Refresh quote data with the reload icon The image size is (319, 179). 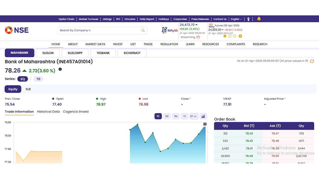coord(312,61)
